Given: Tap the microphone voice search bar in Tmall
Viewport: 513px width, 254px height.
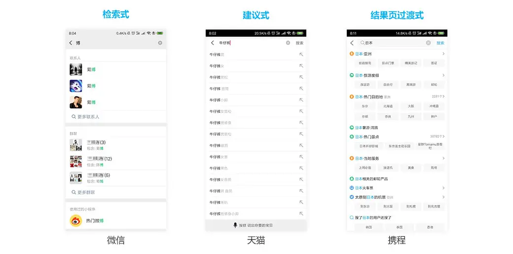Looking at the screenshot, I should point(256,225).
